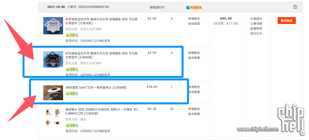The height and width of the screenshot is (140, 309).
Task: Click 投诉卖家 for the terminal post item
Action: [194, 114]
